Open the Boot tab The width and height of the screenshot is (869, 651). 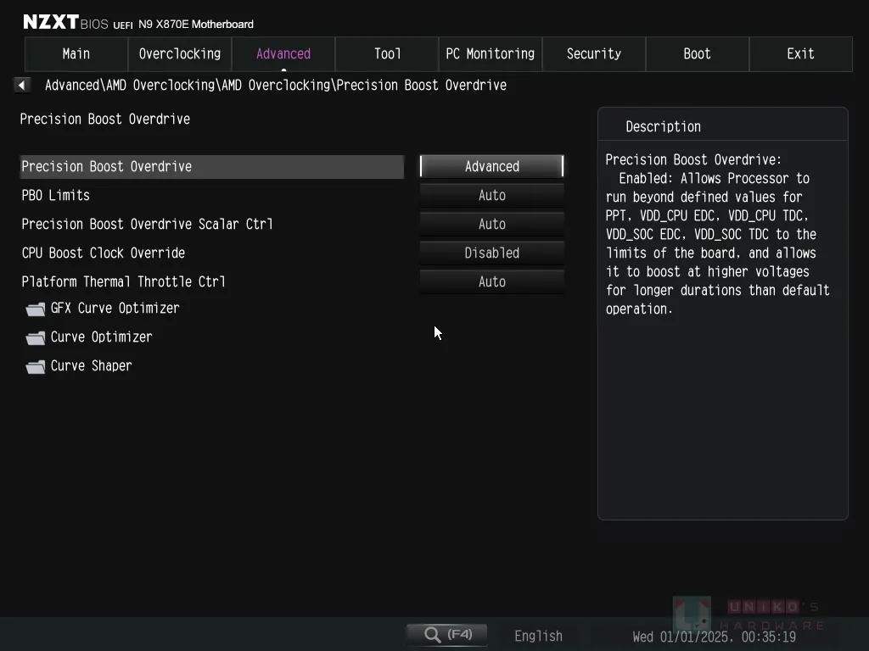click(x=698, y=53)
